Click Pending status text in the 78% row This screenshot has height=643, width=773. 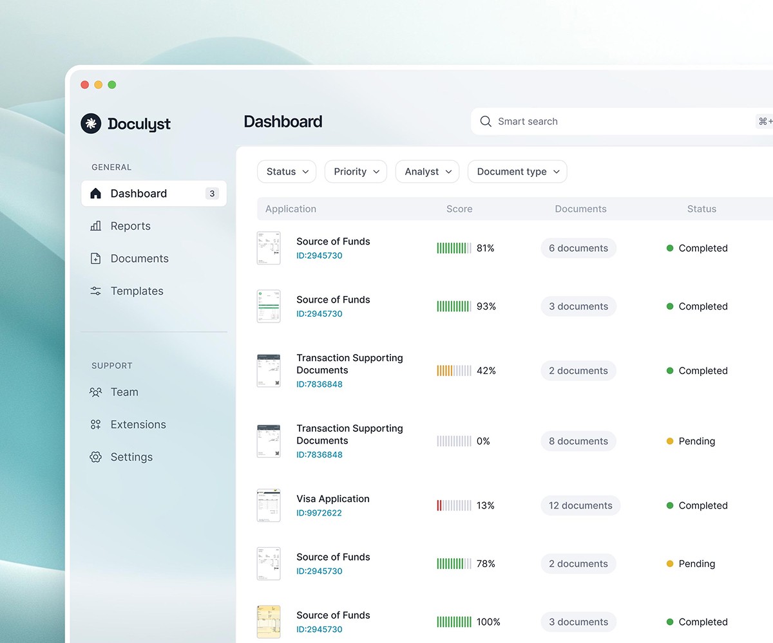(x=697, y=564)
